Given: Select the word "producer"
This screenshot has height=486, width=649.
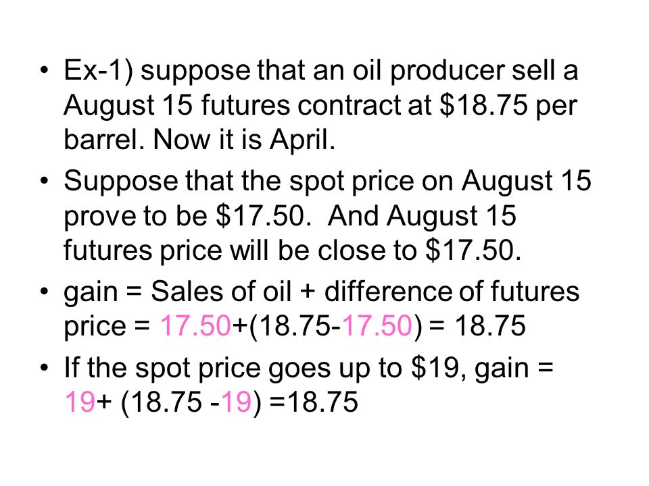Looking at the screenshot, I should click(447, 72).
